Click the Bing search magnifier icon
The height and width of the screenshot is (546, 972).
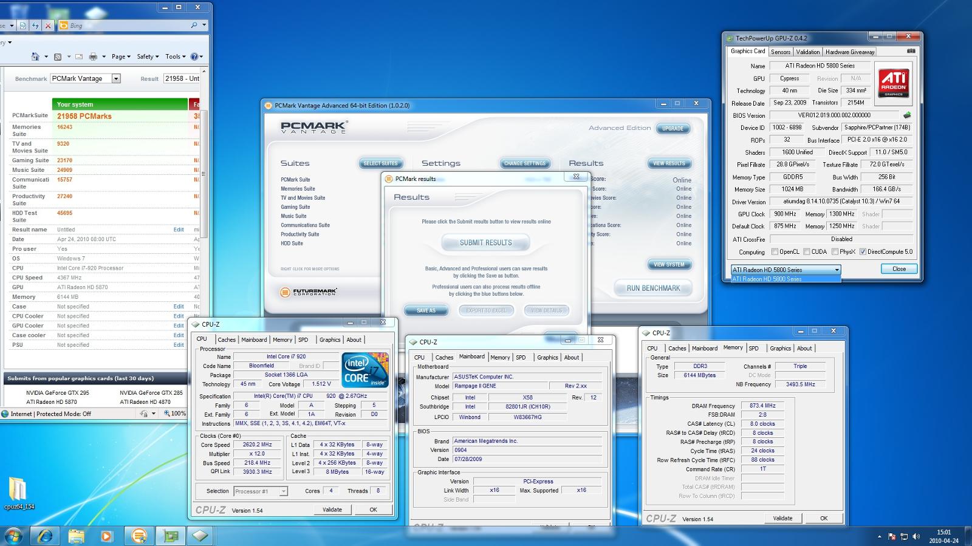tap(194, 26)
